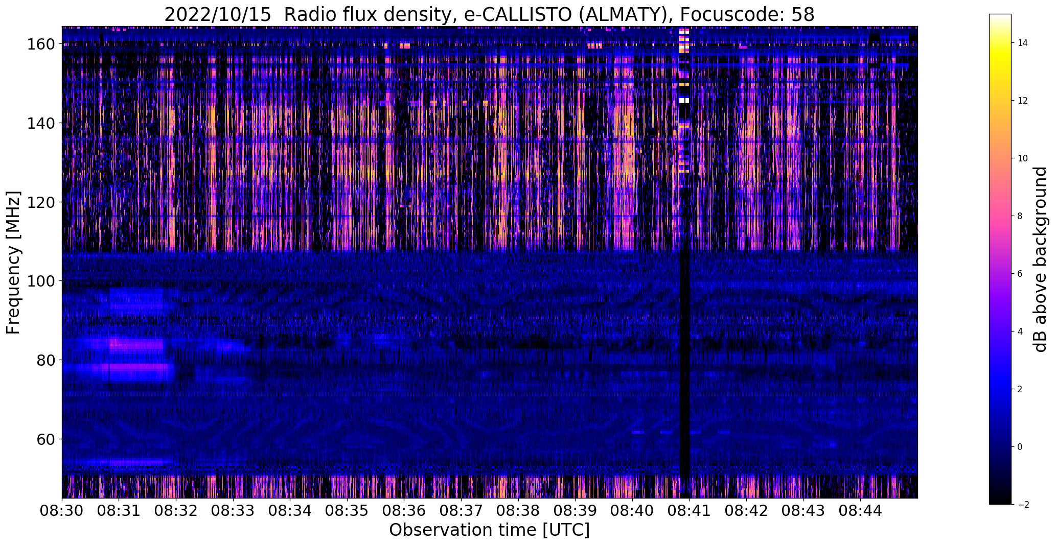The height and width of the screenshot is (545, 1056).
Task: Click the 60 frequency tick label
Action: (x=45, y=439)
